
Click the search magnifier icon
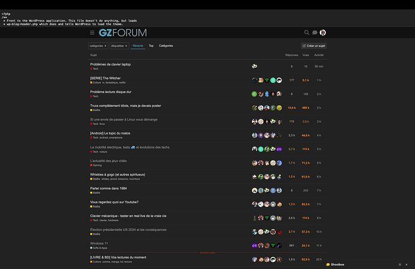307,32
